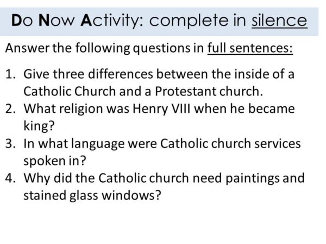Screen dimensions: 326x244
Task: Click "stained glass windows?" text
Action: click(92, 196)
